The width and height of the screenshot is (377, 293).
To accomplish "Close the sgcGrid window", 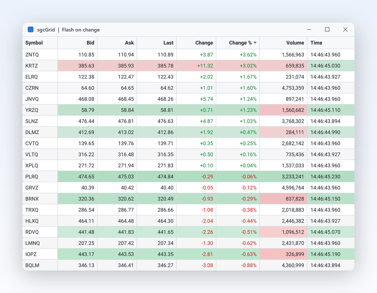I will pos(345,30).
